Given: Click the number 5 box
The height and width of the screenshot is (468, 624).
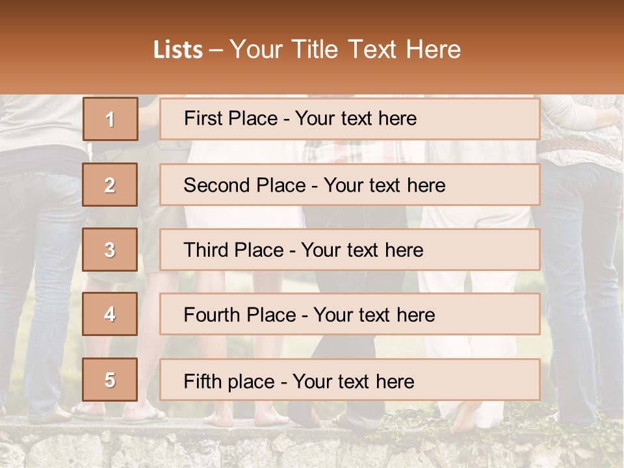Looking at the screenshot, I should click(110, 380).
